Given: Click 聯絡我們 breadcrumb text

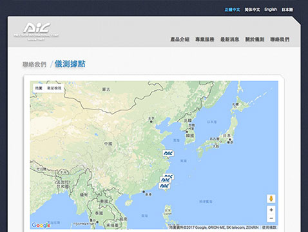Looking at the screenshot, I should click(34, 64).
